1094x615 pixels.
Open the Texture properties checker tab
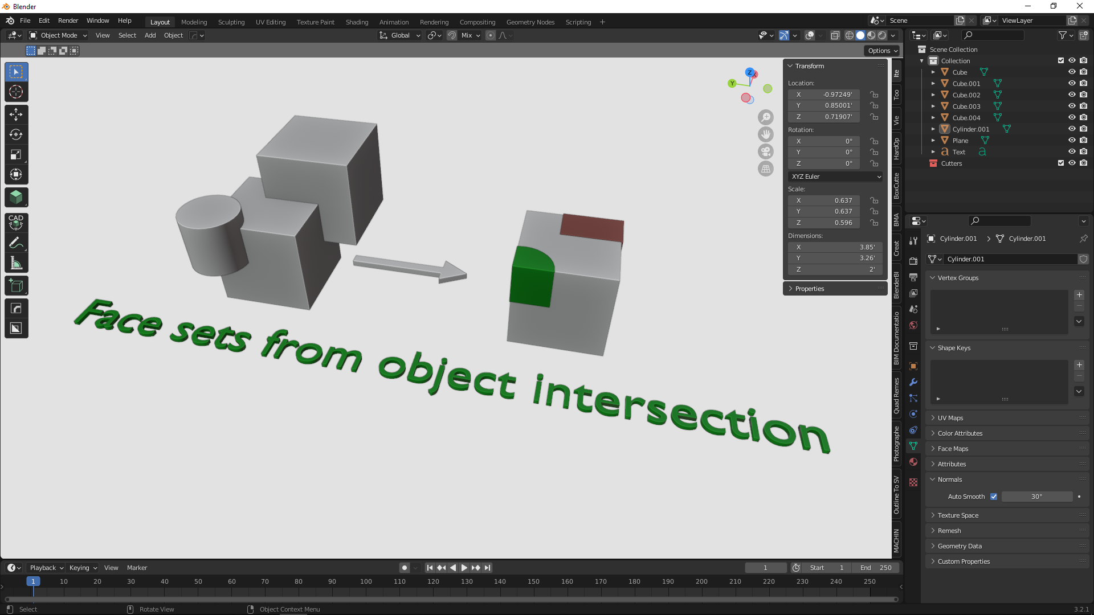913,482
